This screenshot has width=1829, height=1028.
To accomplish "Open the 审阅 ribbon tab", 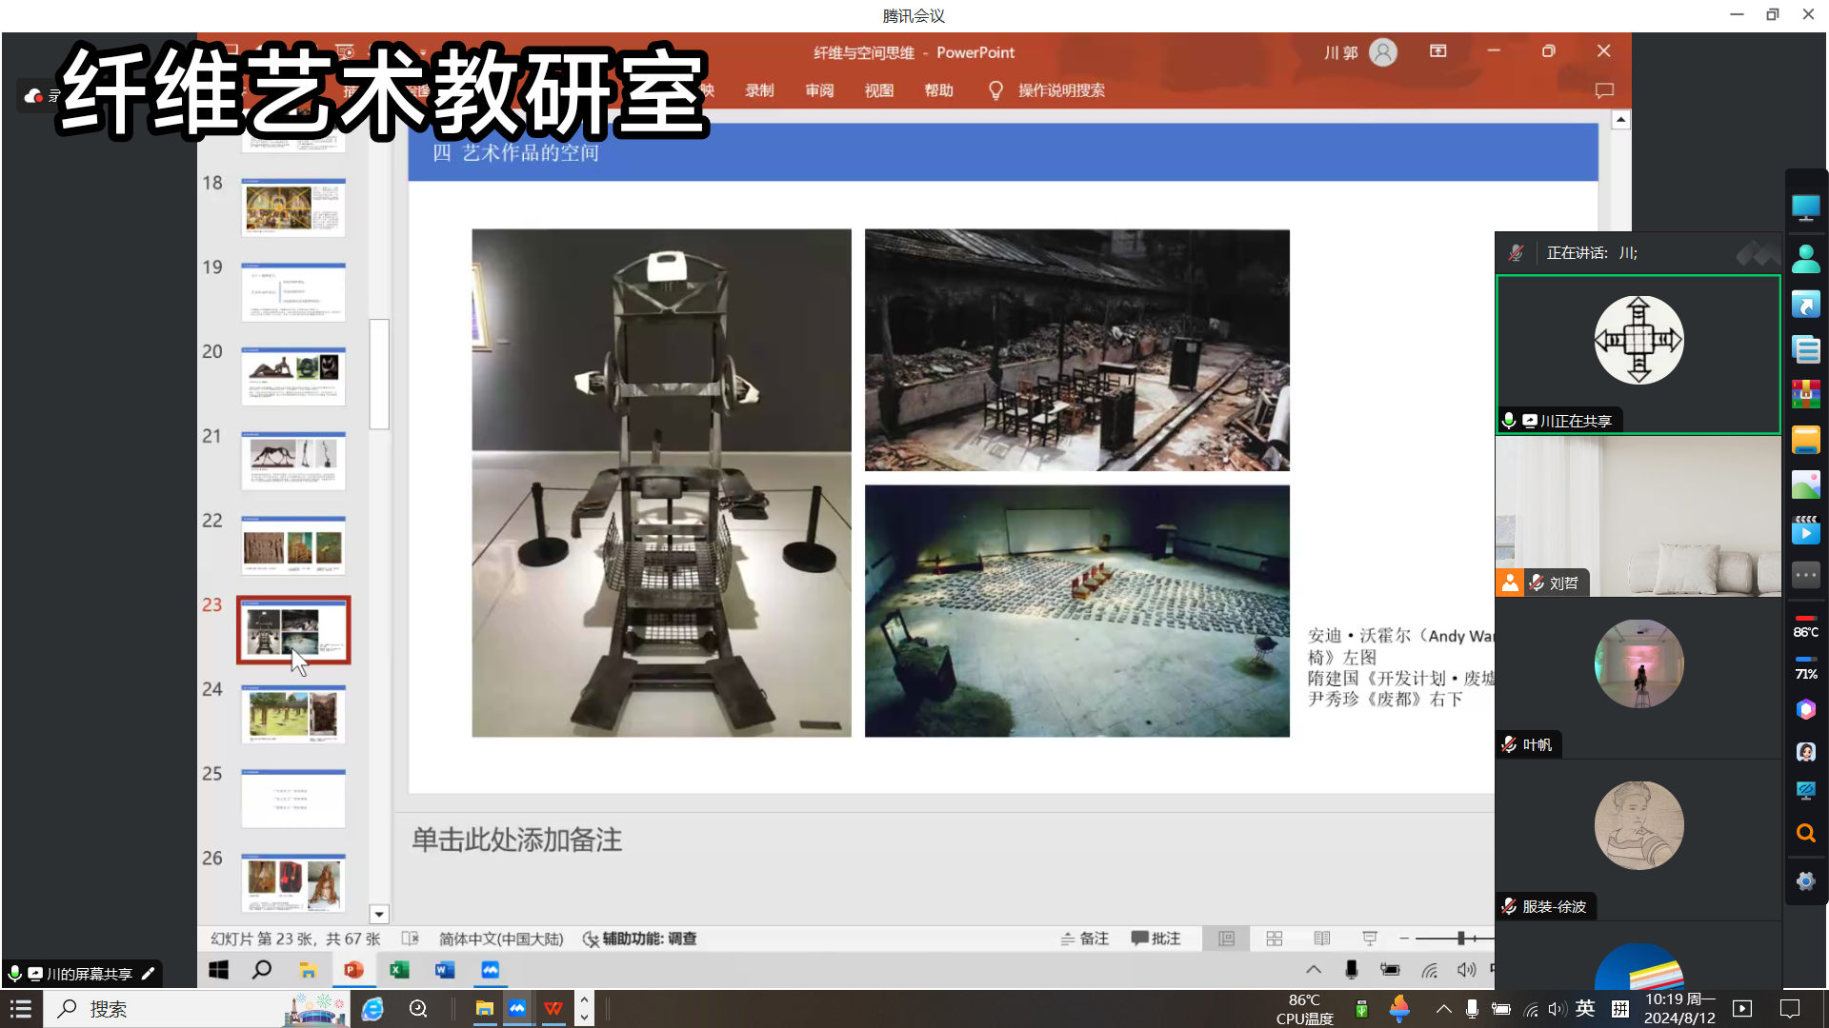I will click(x=819, y=90).
